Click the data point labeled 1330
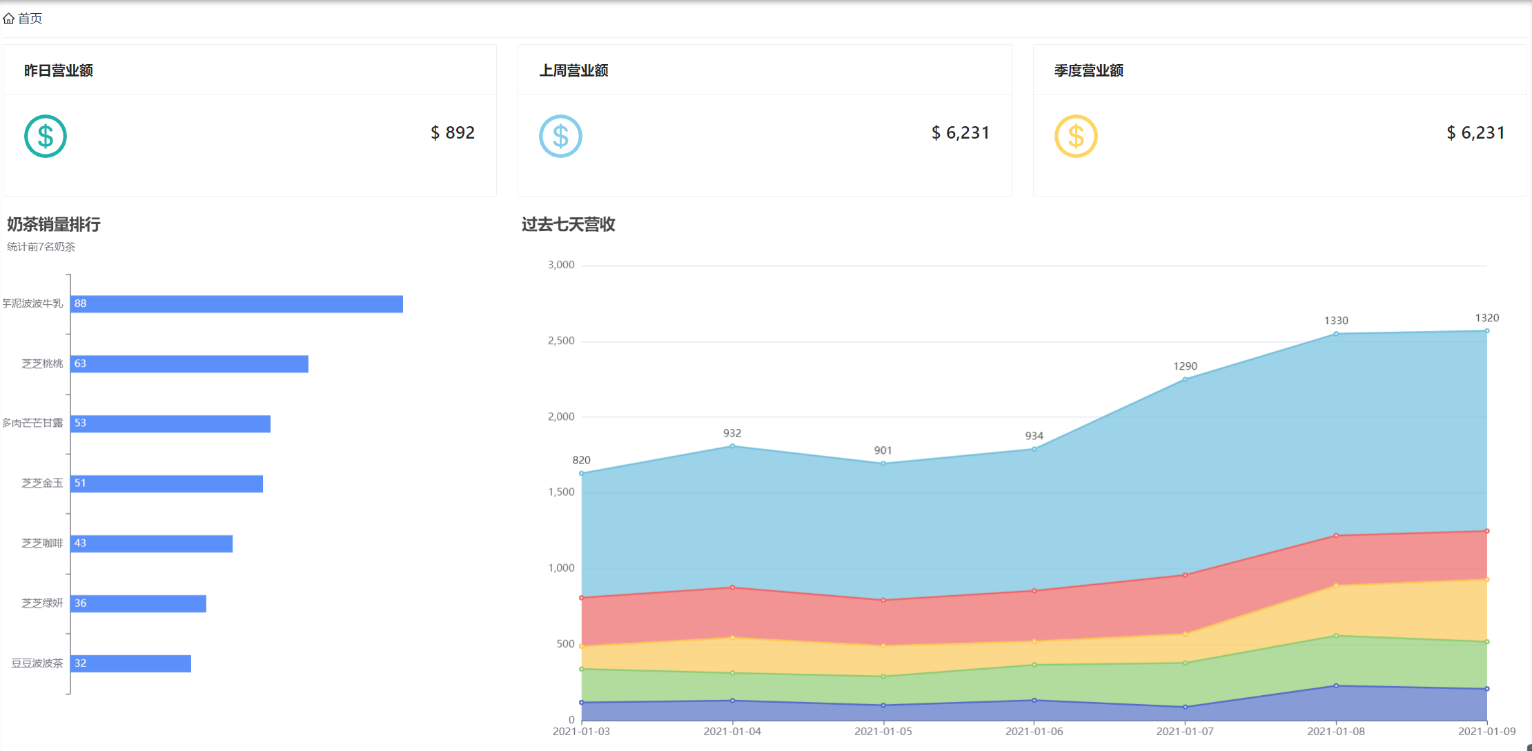The height and width of the screenshot is (751, 1532). pos(1336,334)
